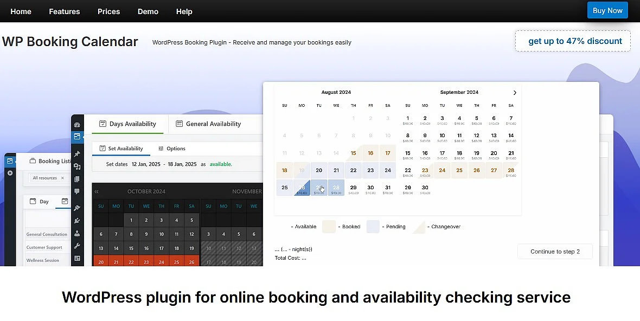Select highlighted August 28 in booking calendar
This screenshot has height=321, width=640.
pos(336,188)
